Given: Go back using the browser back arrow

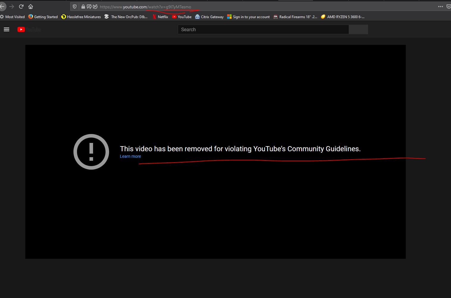Looking at the screenshot, I should click(2, 7).
